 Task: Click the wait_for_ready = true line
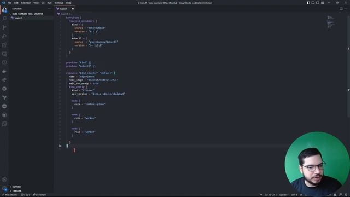(x=84, y=84)
